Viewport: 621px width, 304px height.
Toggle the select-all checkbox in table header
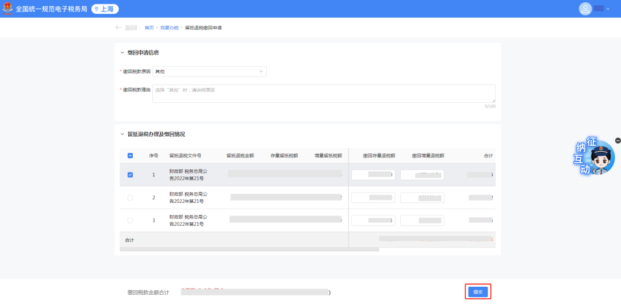(130, 155)
